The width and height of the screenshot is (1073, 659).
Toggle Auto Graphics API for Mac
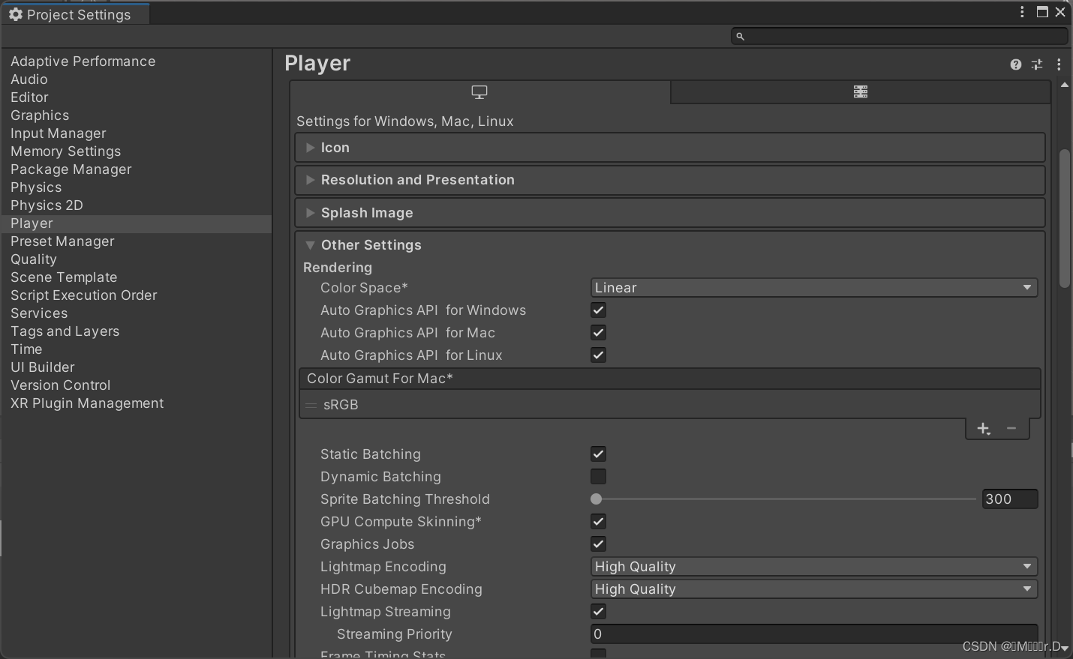[x=598, y=333]
